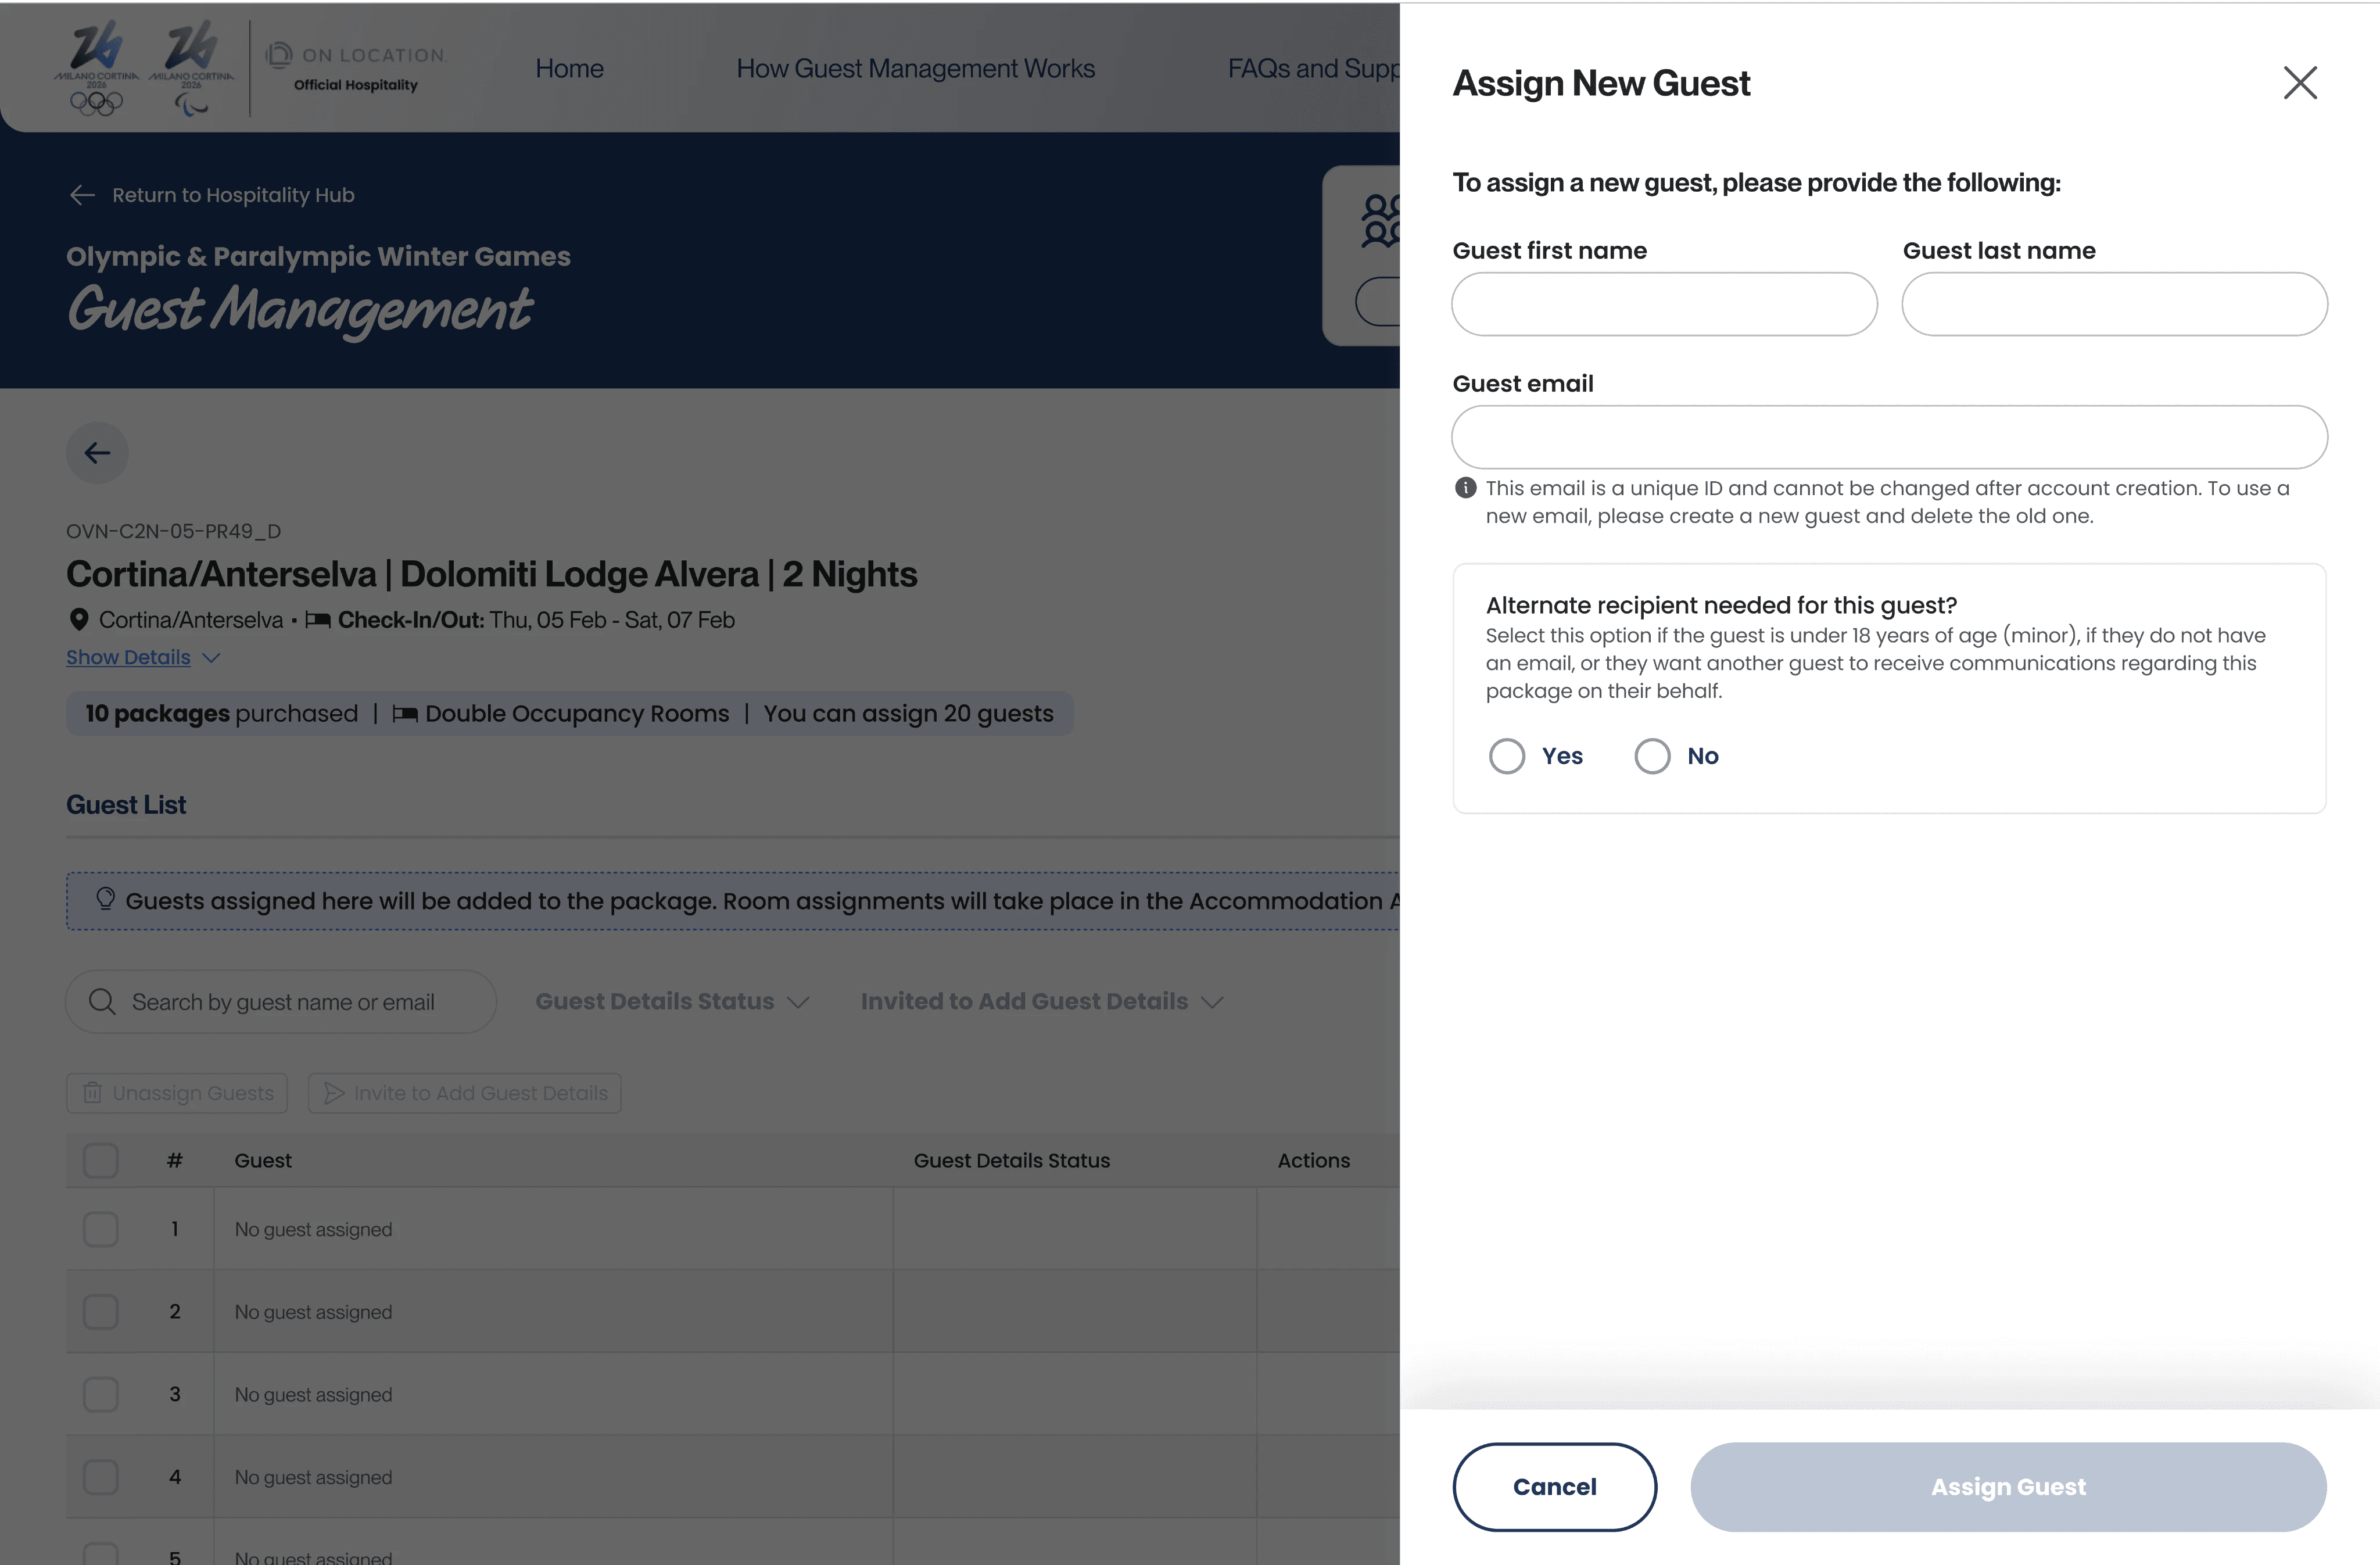2380x1565 pixels.
Task: Click the Guest List heading
Action: (126, 805)
